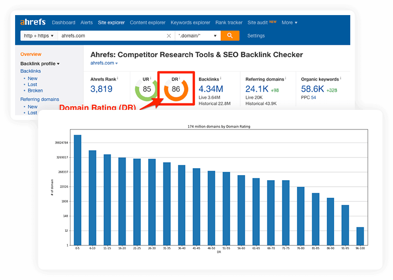
Task: Click the Ahrefs logo
Action: click(33, 22)
